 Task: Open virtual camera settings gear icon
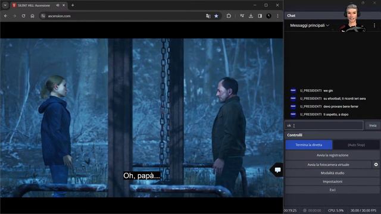376,165
